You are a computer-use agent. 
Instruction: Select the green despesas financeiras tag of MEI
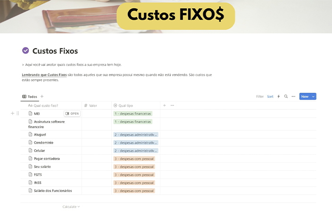pyautogui.click(x=133, y=113)
